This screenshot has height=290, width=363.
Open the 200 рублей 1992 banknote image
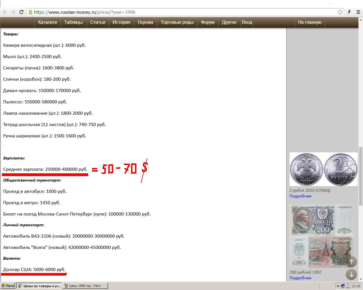click(322, 236)
